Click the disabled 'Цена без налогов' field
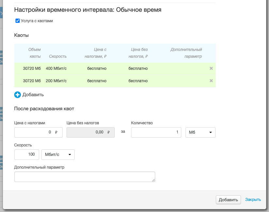Viewport: 269px width, 212px height. pos(91,132)
